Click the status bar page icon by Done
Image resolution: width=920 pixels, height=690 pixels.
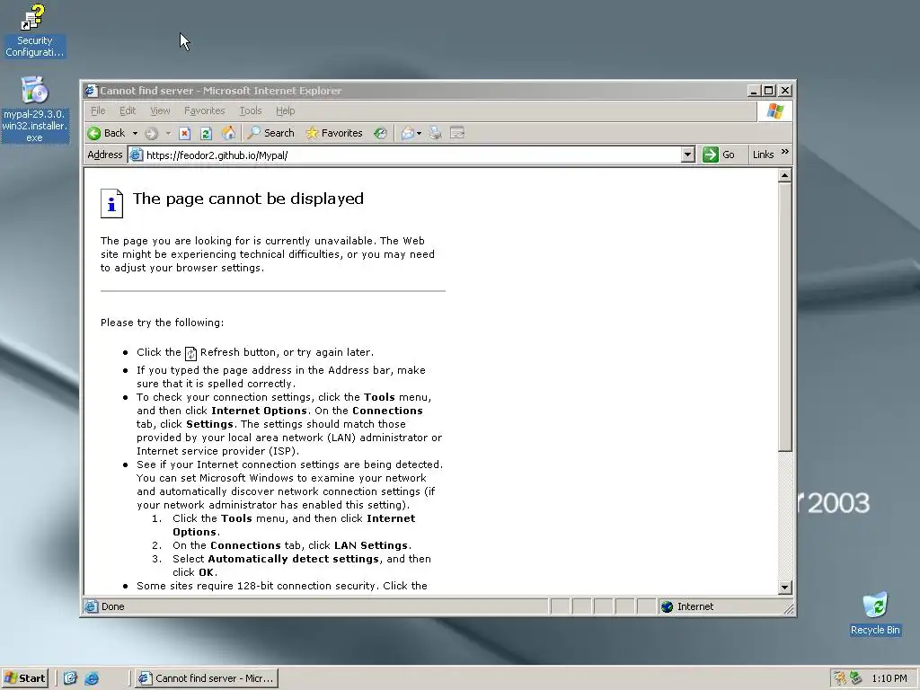(x=91, y=606)
